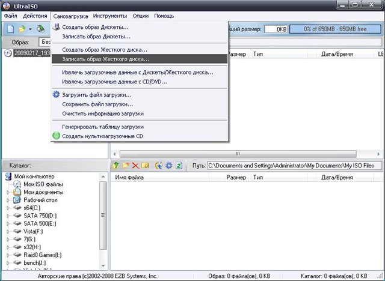
Task: Expand the Vista(F:) drive node
Action: pyautogui.click(x=8, y=232)
